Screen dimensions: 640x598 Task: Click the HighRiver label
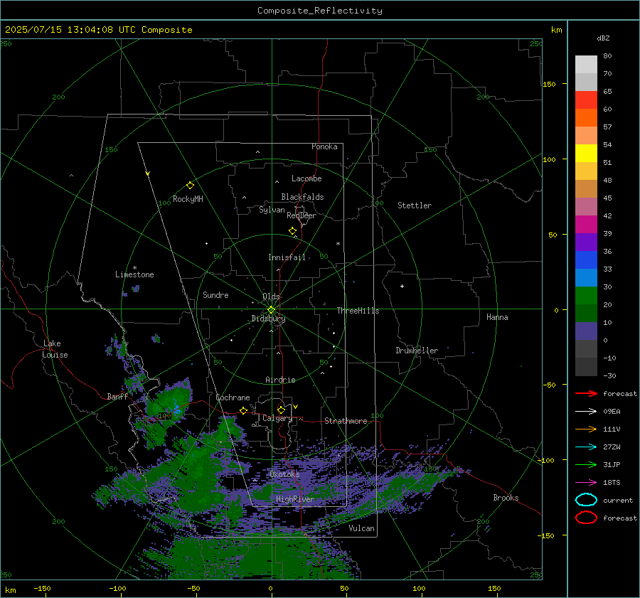point(295,499)
